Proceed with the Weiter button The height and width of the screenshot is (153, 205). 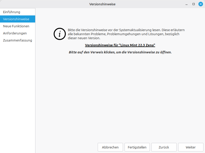[x=191, y=147]
